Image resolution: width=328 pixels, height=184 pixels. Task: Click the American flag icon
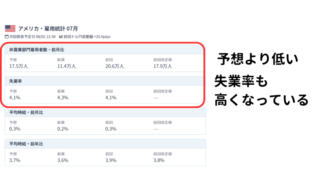[10, 29]
